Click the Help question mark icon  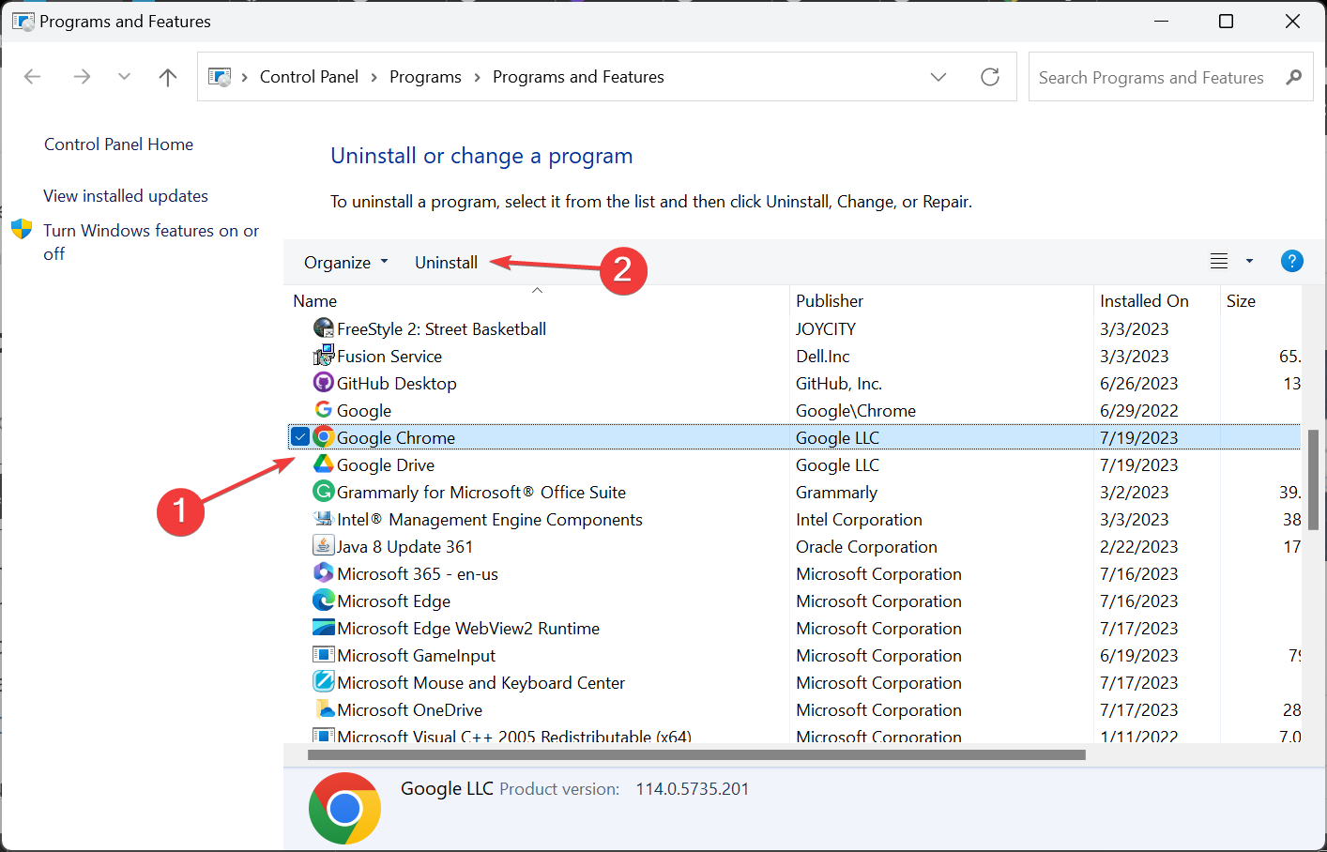pyautogui.click(x=1292, y=261)
